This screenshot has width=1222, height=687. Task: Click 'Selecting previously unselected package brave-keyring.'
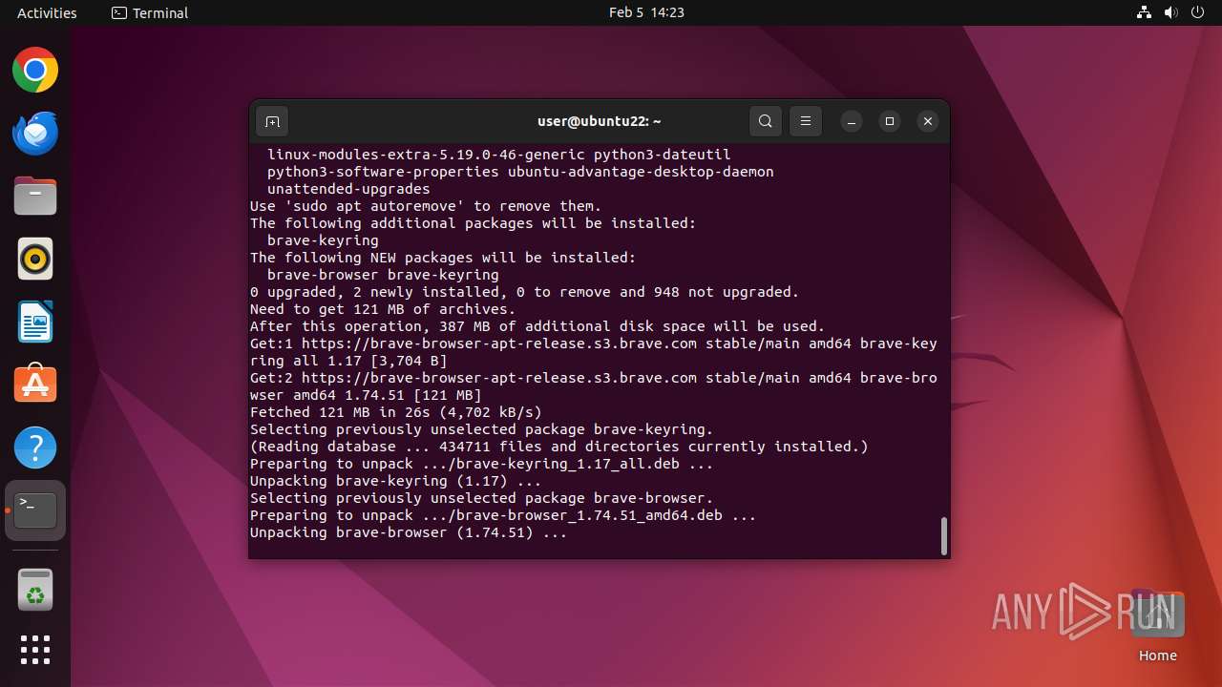pyautogui.click(x=482, y=429)
